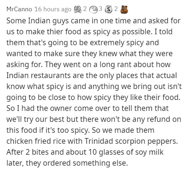Click the brown bear hug award icon
This screenshot has height=172, width=184.
pos(124,9)
